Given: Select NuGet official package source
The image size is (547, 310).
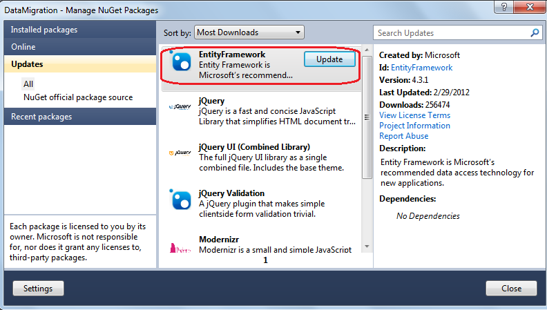Looking at the screenshot, I should (x=77, y=97).
